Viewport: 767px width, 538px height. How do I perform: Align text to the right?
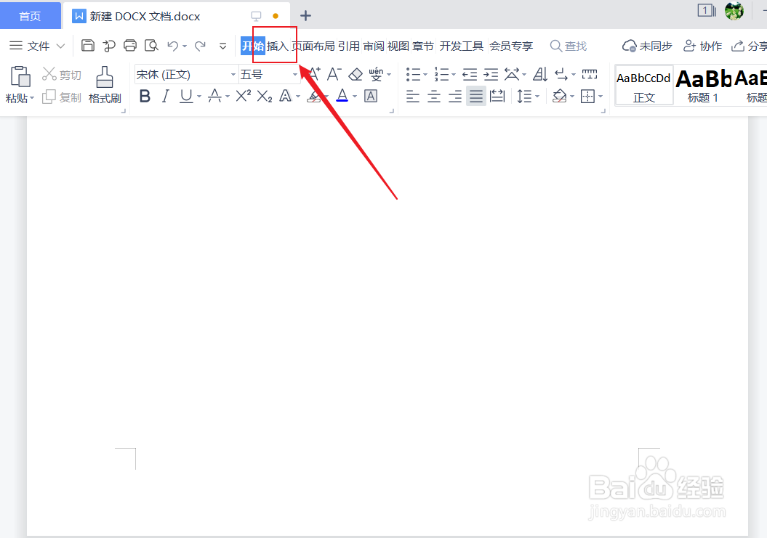455,97
